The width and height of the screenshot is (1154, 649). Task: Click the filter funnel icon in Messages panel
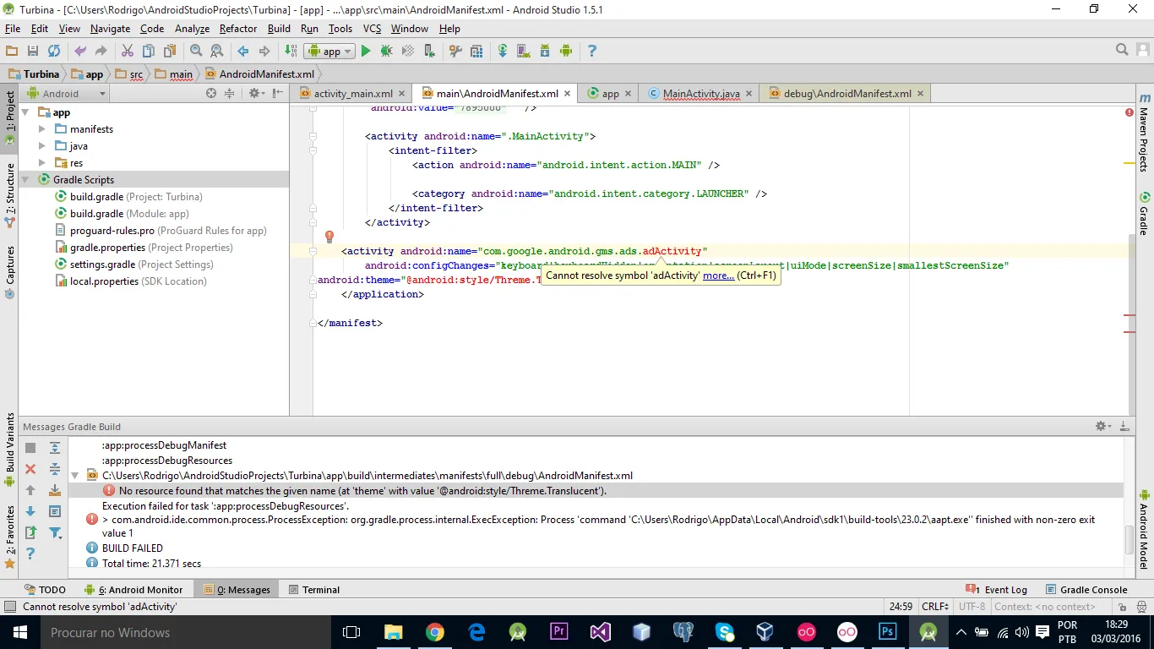[x=55, y=533]
